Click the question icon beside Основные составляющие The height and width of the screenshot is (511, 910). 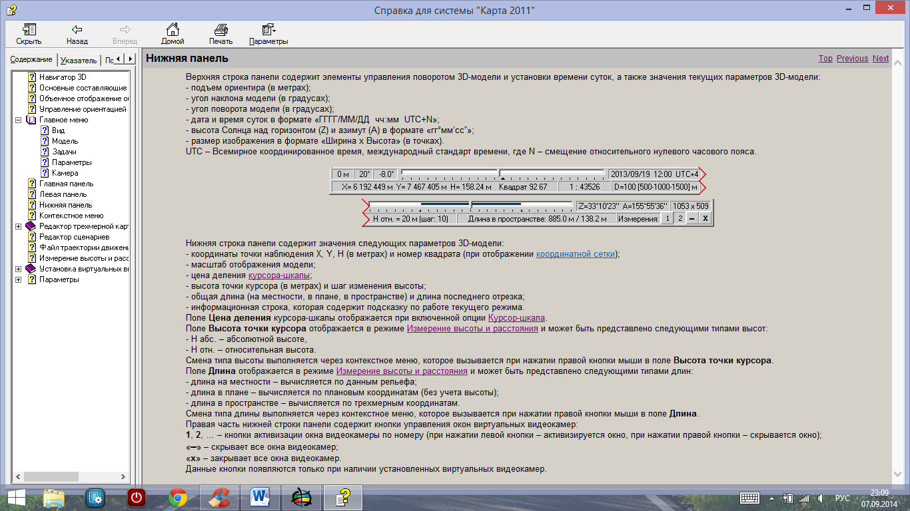point(32,88)
